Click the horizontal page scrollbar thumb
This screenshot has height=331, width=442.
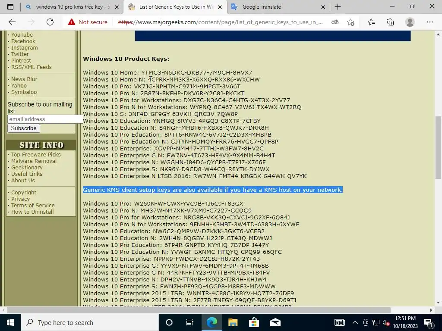pos(199,310)
